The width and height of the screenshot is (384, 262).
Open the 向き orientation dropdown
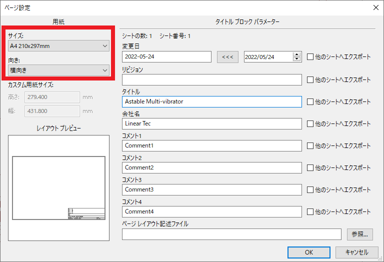(x=59, y=70)
